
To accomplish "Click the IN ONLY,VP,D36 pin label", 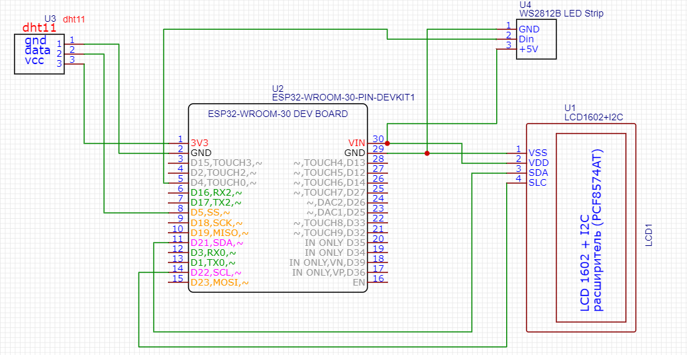I will click(x=329, y=273).
